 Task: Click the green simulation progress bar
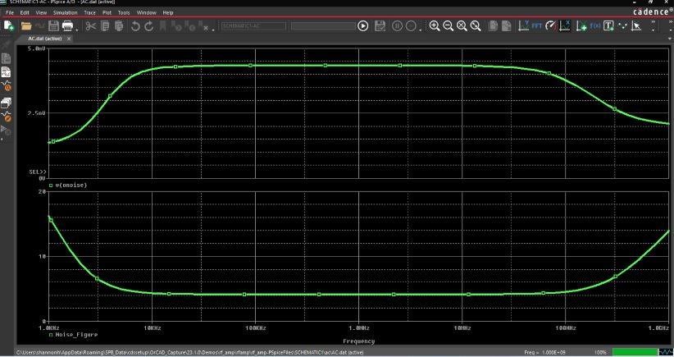[635, 353]
